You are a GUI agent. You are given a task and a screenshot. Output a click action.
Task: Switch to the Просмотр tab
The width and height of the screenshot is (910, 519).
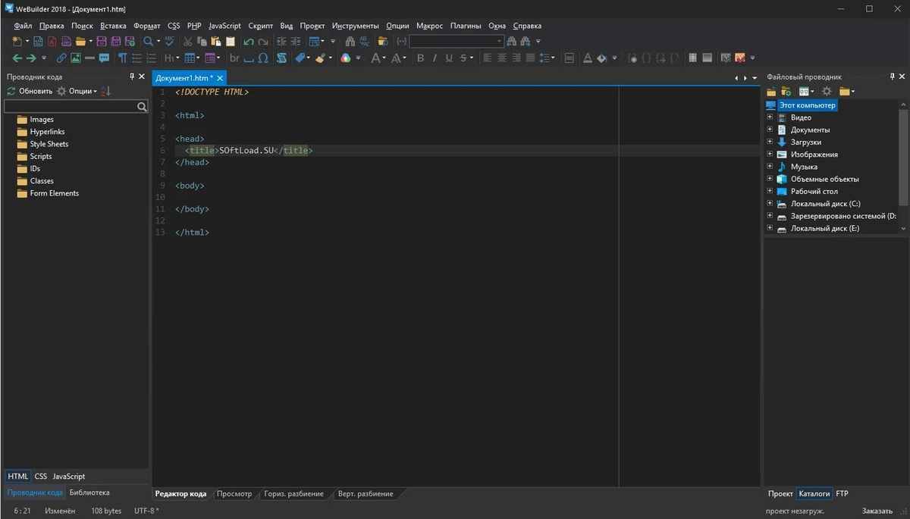click(234, 494)
